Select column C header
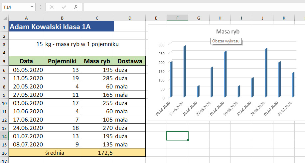The width and height of the screenshot is (305, 163). (97, 18)
